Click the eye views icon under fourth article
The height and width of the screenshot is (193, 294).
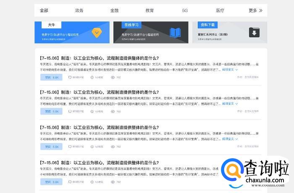click(113, 182)
